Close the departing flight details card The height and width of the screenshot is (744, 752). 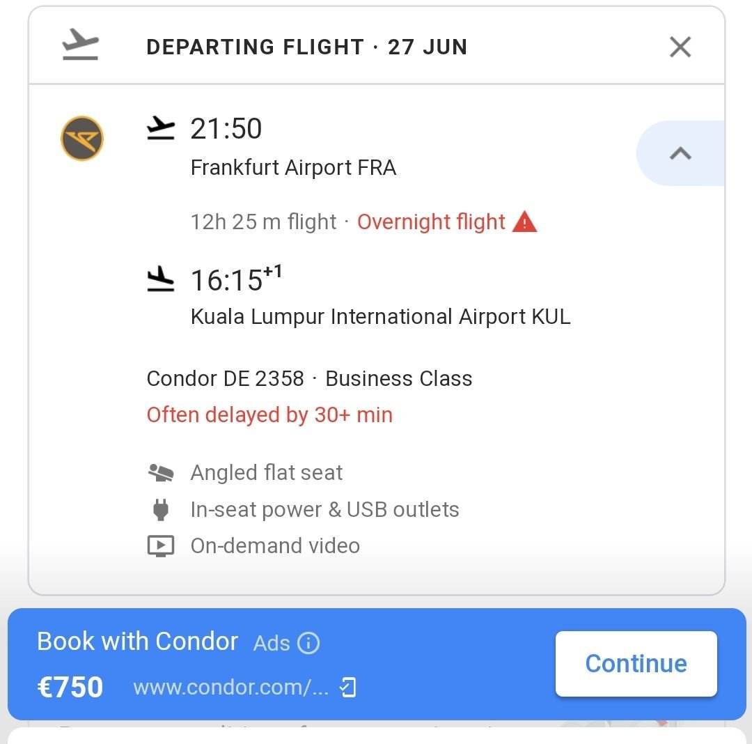680,47
